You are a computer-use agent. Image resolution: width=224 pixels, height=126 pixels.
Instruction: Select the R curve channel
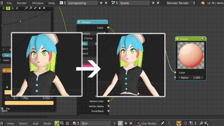tap(8, 8)
